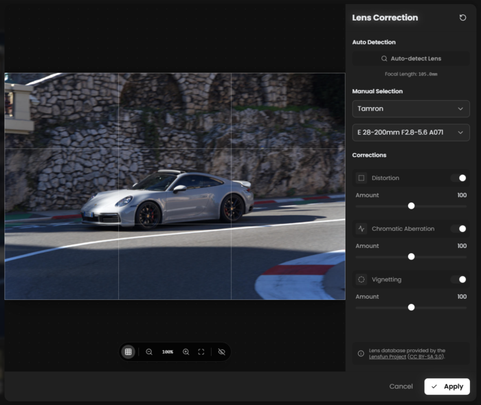Toggle the grid overlay icon

coord(128,351)
